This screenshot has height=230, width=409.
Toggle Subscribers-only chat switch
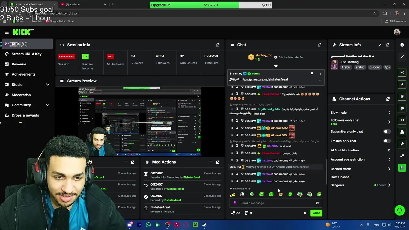click(387, 131)
